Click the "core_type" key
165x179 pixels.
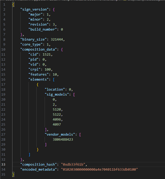pos(31,44)
